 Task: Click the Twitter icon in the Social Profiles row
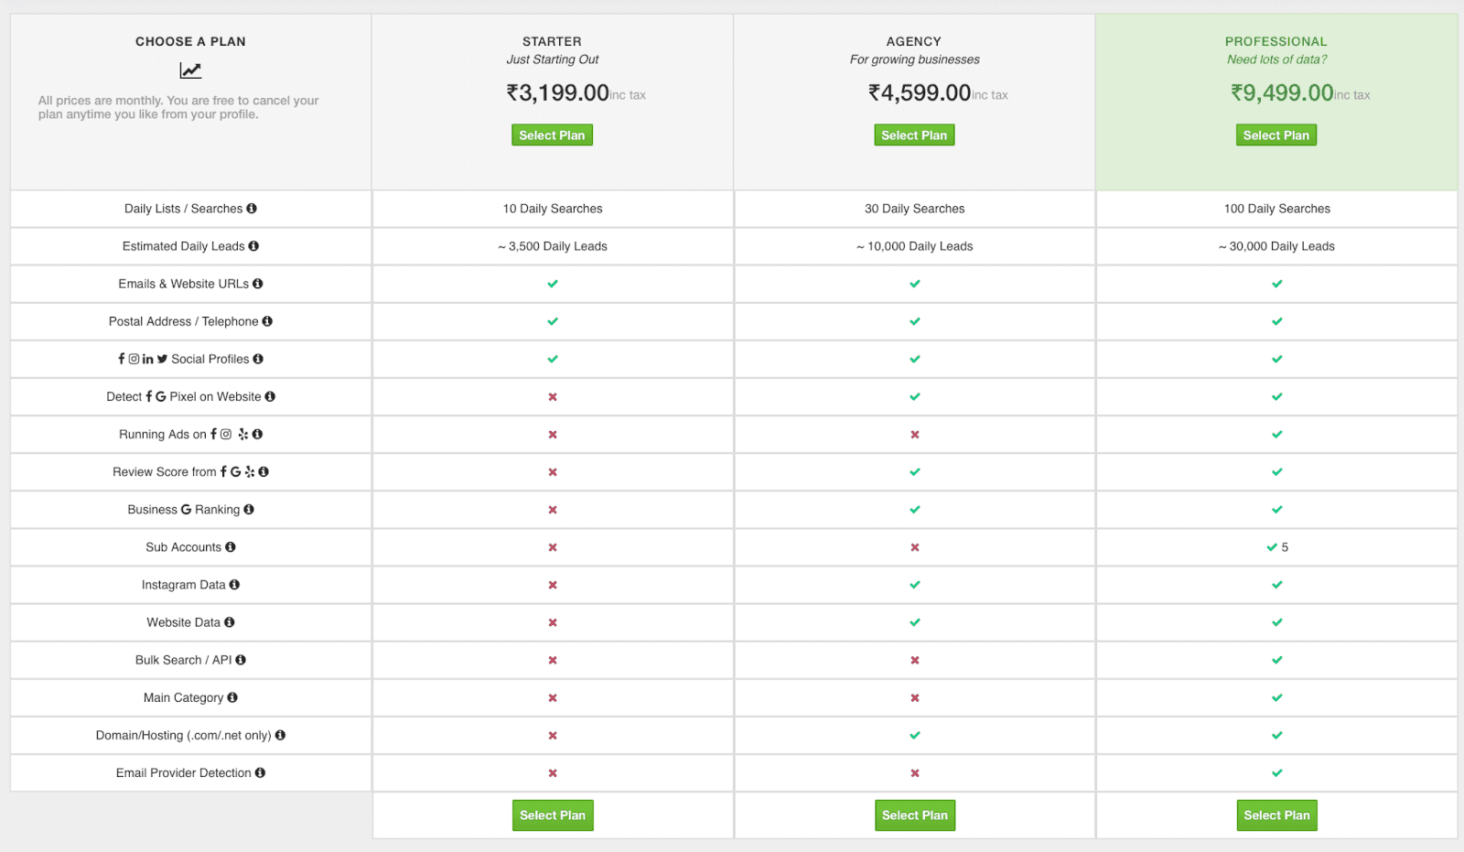tap(162, 359)
